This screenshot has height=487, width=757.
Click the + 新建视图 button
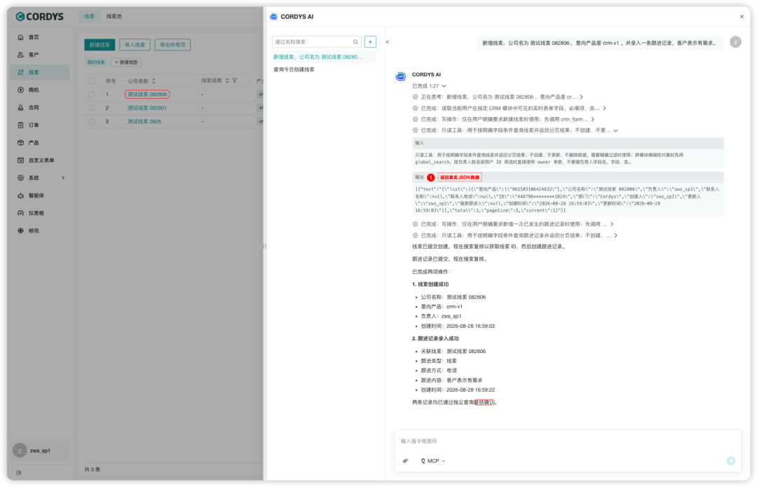[x=126, y=62]
